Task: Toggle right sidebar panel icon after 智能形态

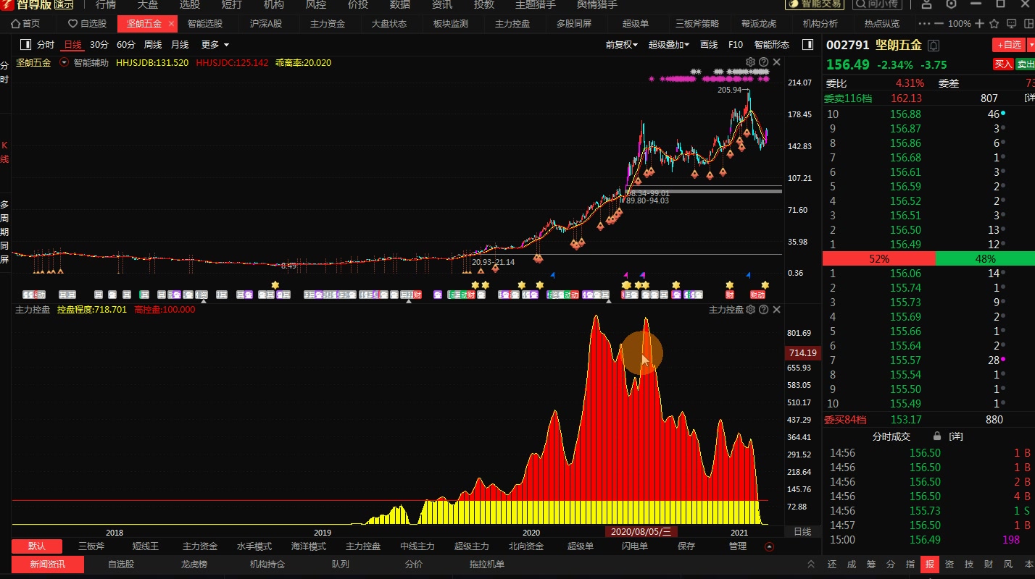Action: tap(807, 45)
